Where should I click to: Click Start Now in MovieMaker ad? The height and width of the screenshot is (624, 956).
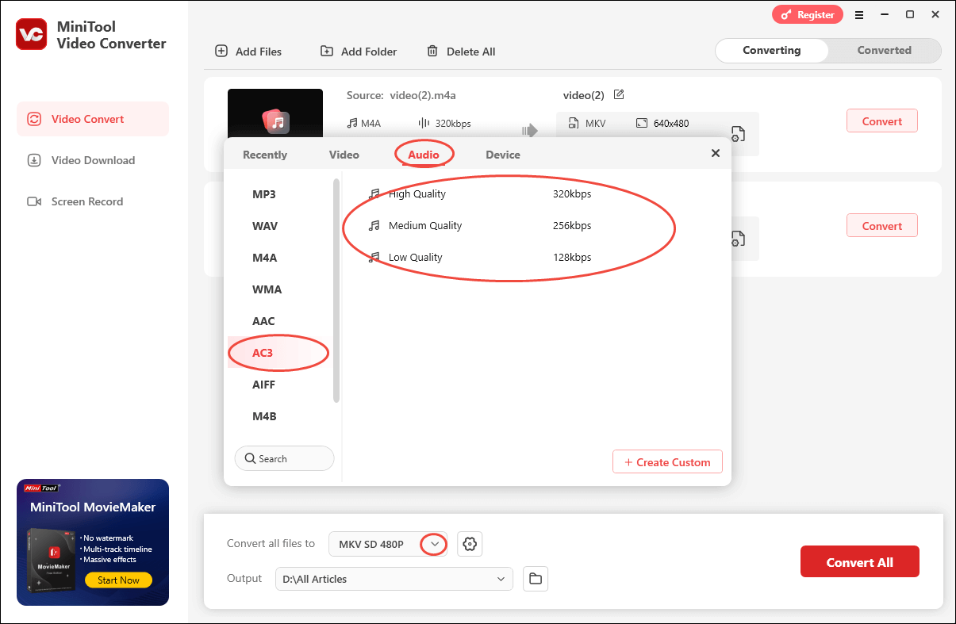click(x=118, y=580)
